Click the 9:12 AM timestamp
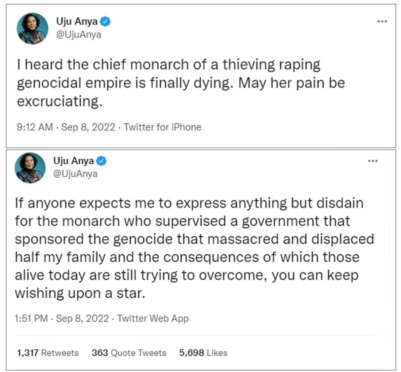 click(35, 127)
